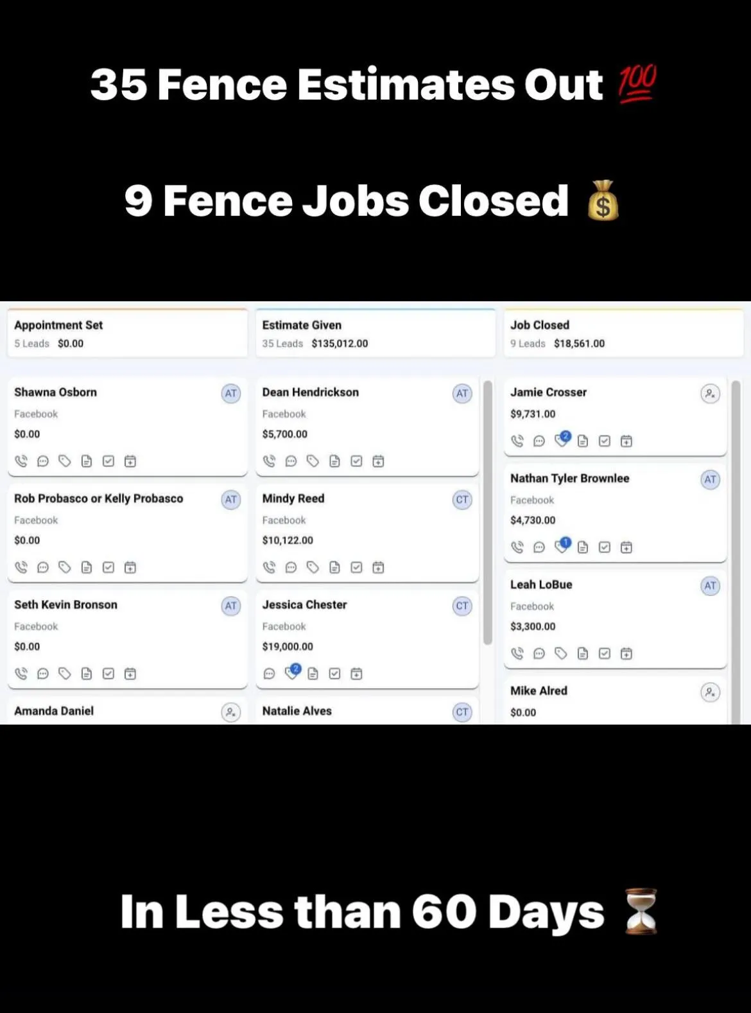Click the Estimate Given column scrollbar
The height and width of the screenshot is (1013, 751).
pos(488,513)
